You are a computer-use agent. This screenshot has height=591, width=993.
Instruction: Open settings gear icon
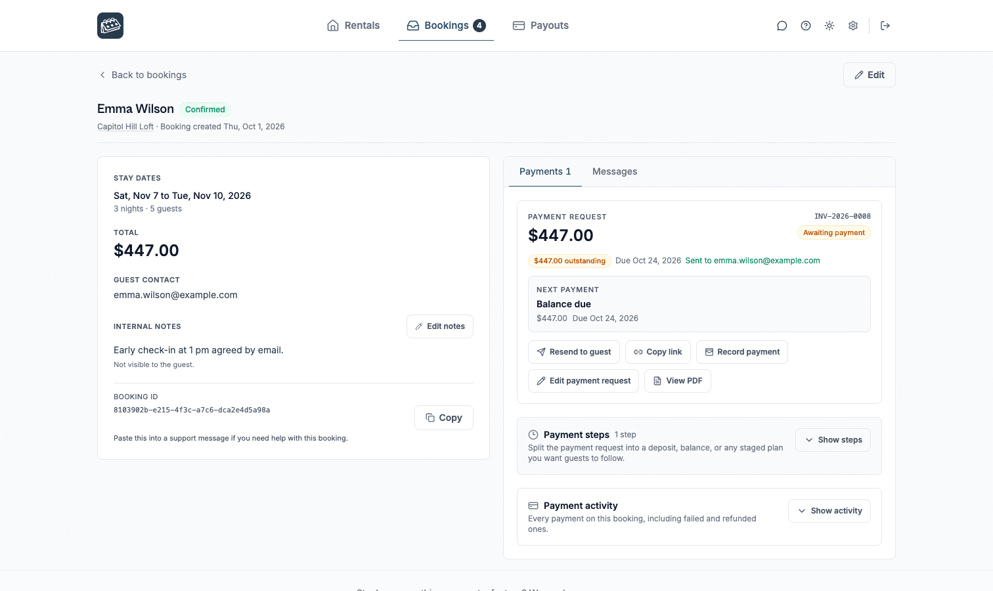pos(853,26)
